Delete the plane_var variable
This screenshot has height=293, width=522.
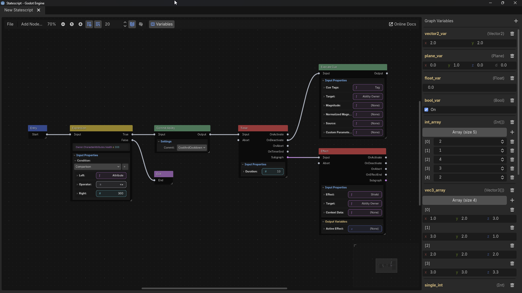click(x=512, y=56)
